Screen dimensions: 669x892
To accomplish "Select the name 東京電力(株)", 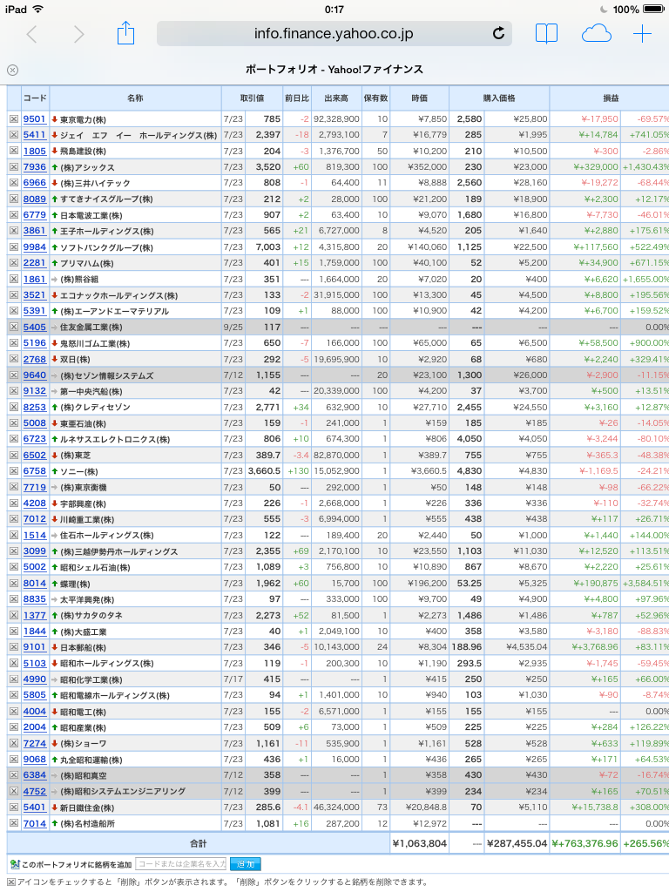I will click(83, 119).
